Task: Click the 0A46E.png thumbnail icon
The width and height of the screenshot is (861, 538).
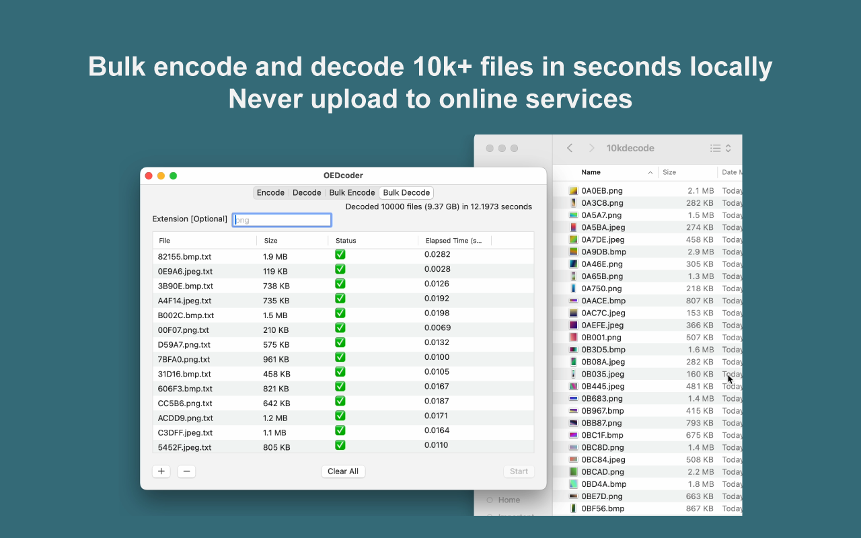Action: (x=574, y=264)
